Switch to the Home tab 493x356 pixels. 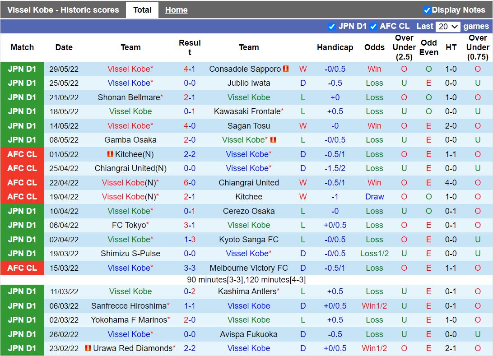pos(177,10)
